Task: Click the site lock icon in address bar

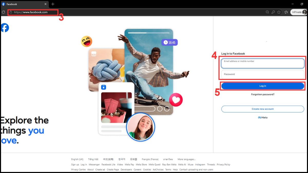Action: 11,12
